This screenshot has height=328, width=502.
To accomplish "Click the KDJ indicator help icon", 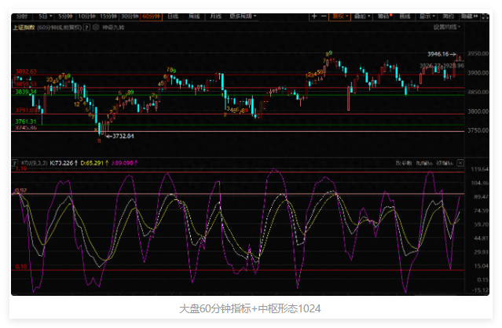I will [14, 163].
